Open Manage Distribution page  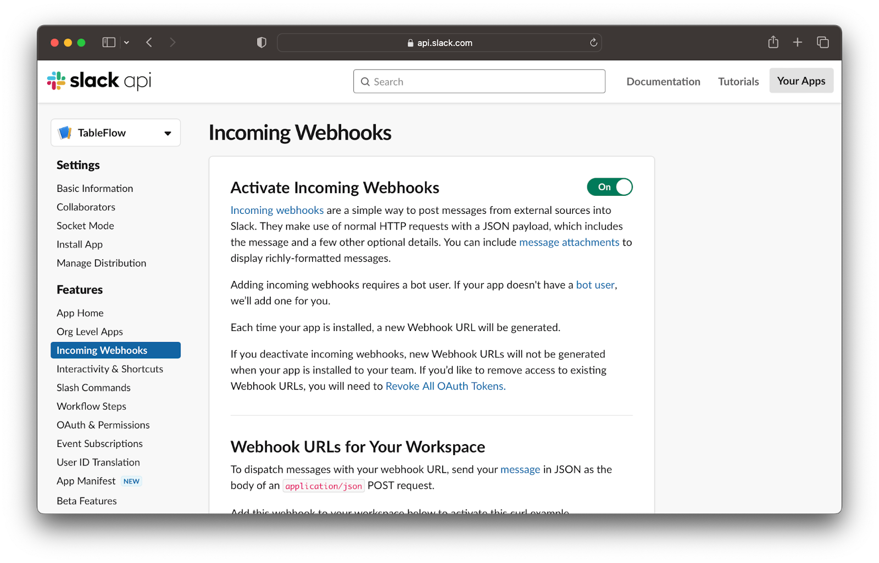[102, 263]
